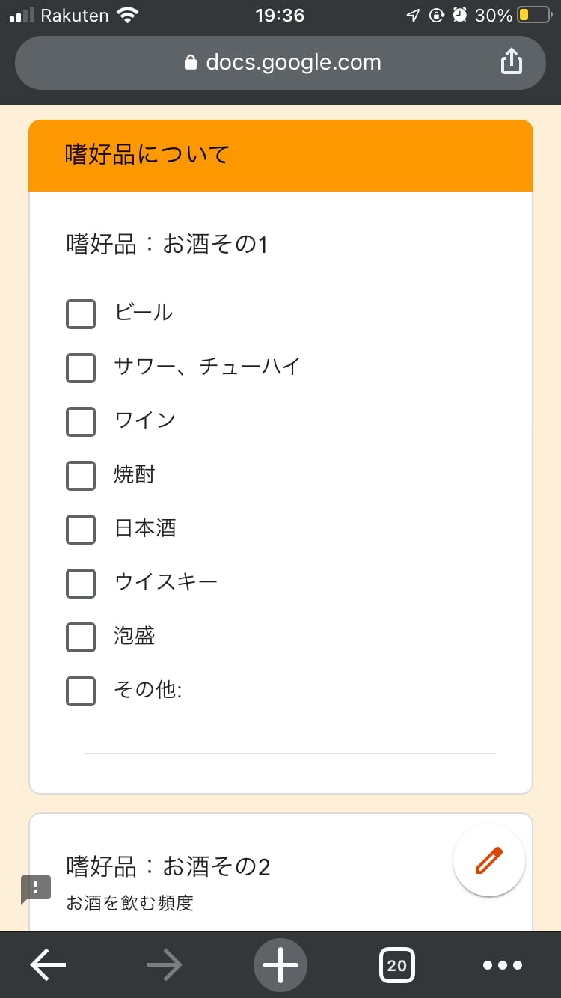The width and height of the screenshot is (561, 998).
Task: Tick the ワイン checkbox
Action: pyautogui.click(x=81, y=422)
